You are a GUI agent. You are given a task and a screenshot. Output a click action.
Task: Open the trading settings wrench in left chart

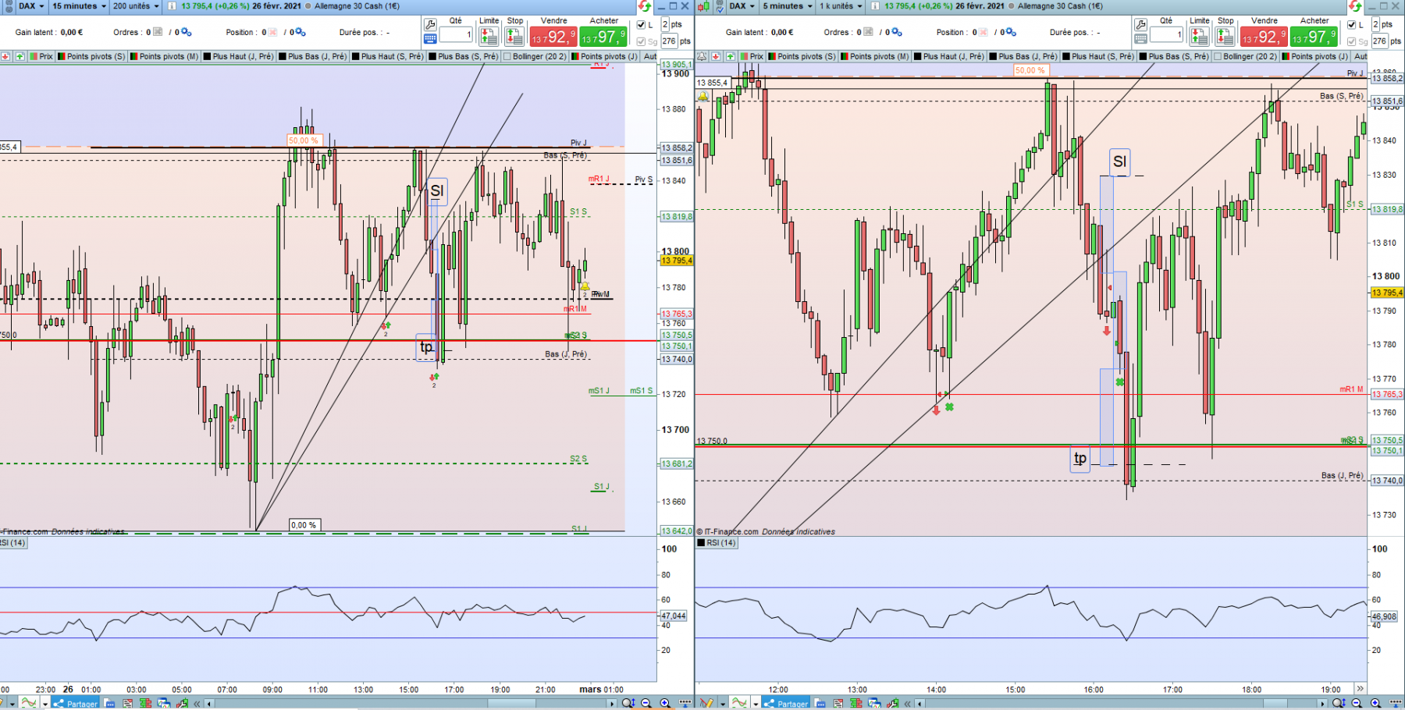click(x=430, y=23)
